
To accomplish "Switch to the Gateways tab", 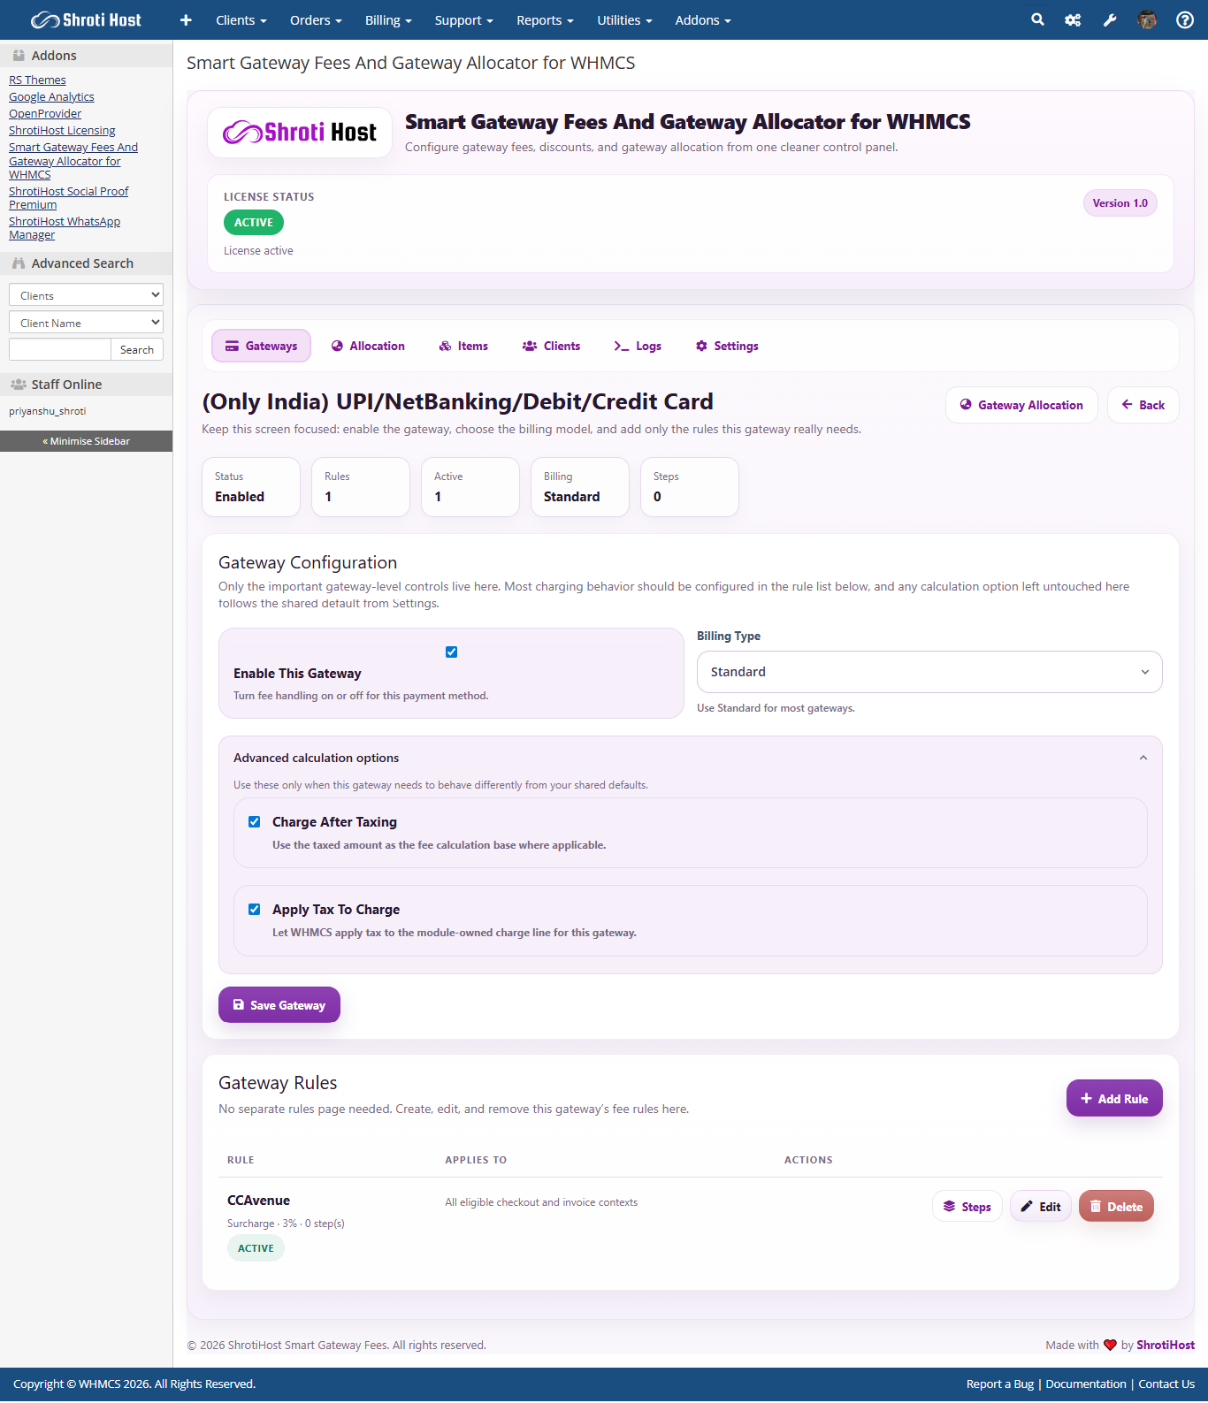I will click(261, 346).
